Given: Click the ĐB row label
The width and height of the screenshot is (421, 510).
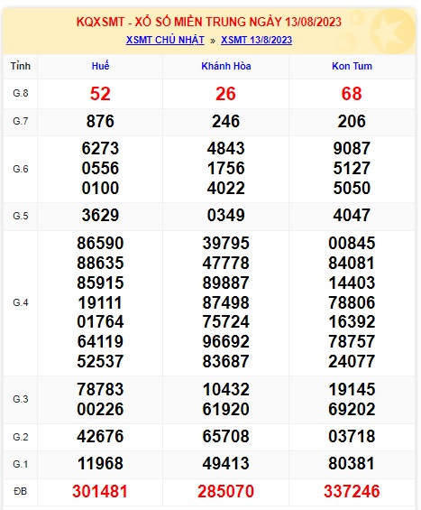Looking at the screenshot, I should 20,491.
